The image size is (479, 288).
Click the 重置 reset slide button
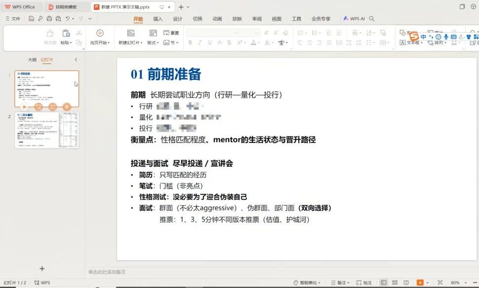pos(171,33)
